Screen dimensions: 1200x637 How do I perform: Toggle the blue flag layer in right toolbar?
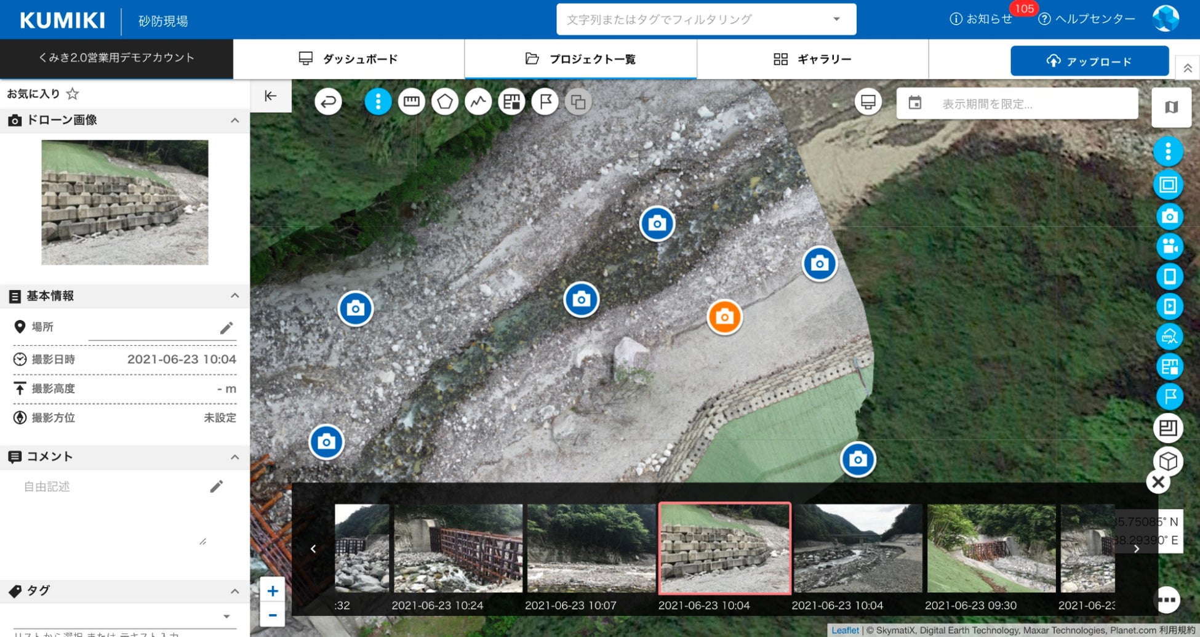[x=1169, y=396]
